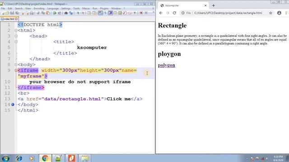Open the View menu

(28, 9)
